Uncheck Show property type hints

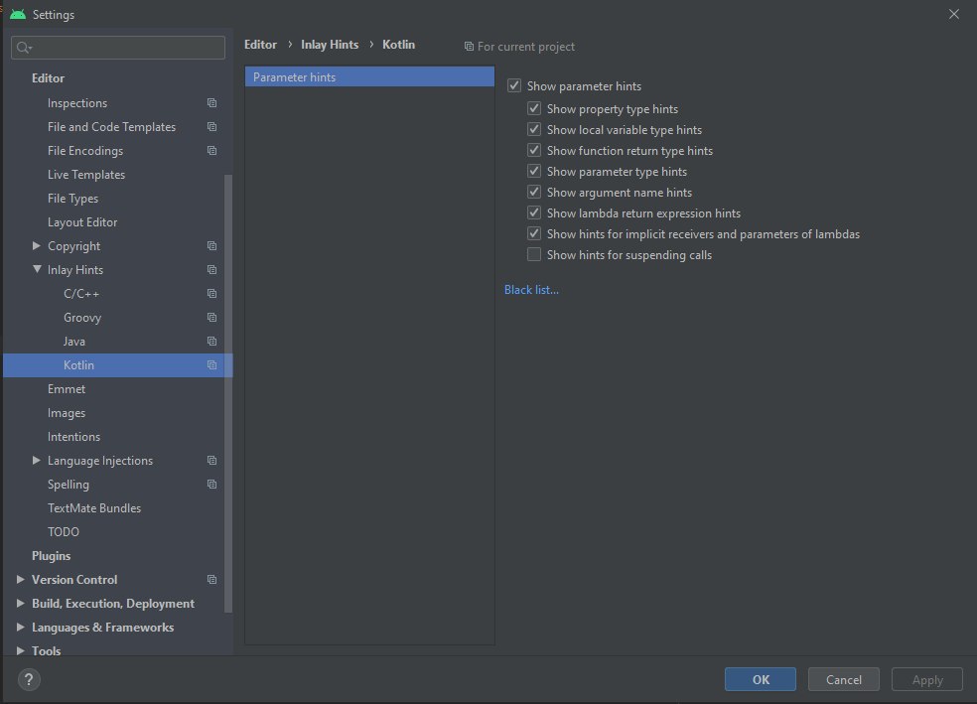(534, 108)
